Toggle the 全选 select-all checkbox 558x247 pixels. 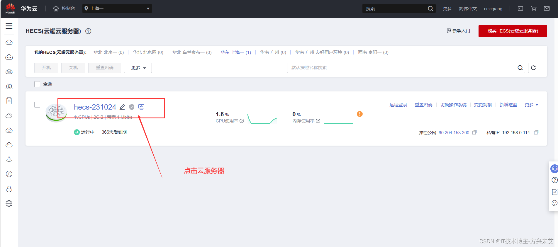37,84
